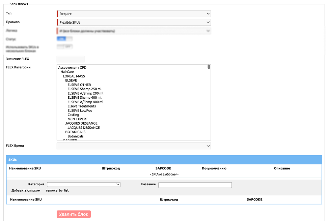Screen dimensions: 328x221
Task: Select ELSEVE Shamp 250 ml item
Action: (84, 89)
